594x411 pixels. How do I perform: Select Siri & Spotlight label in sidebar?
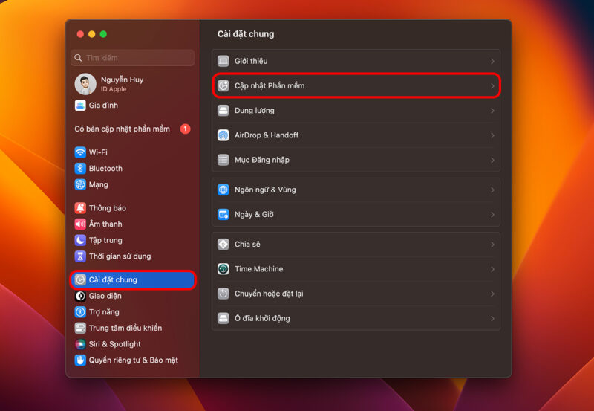click(115, 344)
